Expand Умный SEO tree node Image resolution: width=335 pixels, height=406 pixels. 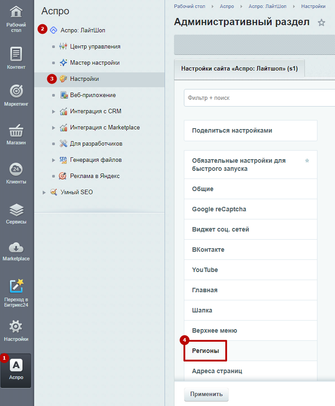(x=44, y=192)
